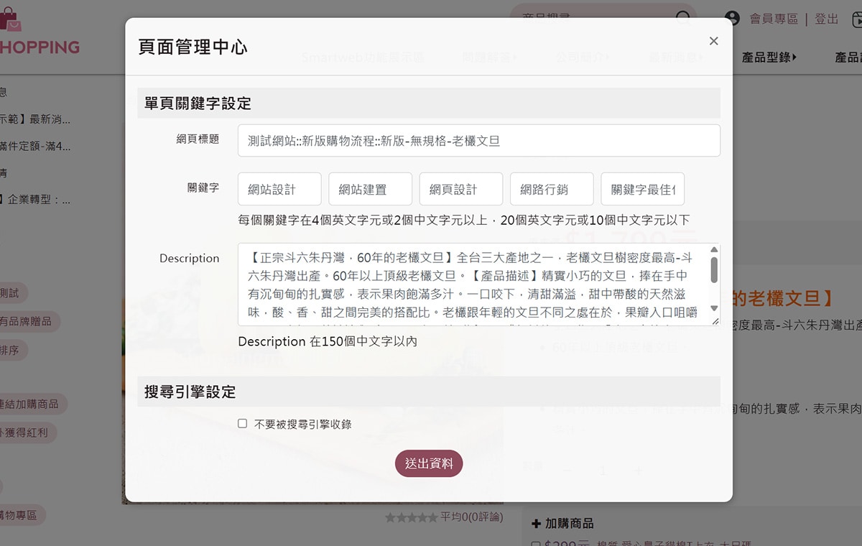The image size is (862, 546).
Task: Click the search magnifier icon
Action: click(x=683, y=19)
